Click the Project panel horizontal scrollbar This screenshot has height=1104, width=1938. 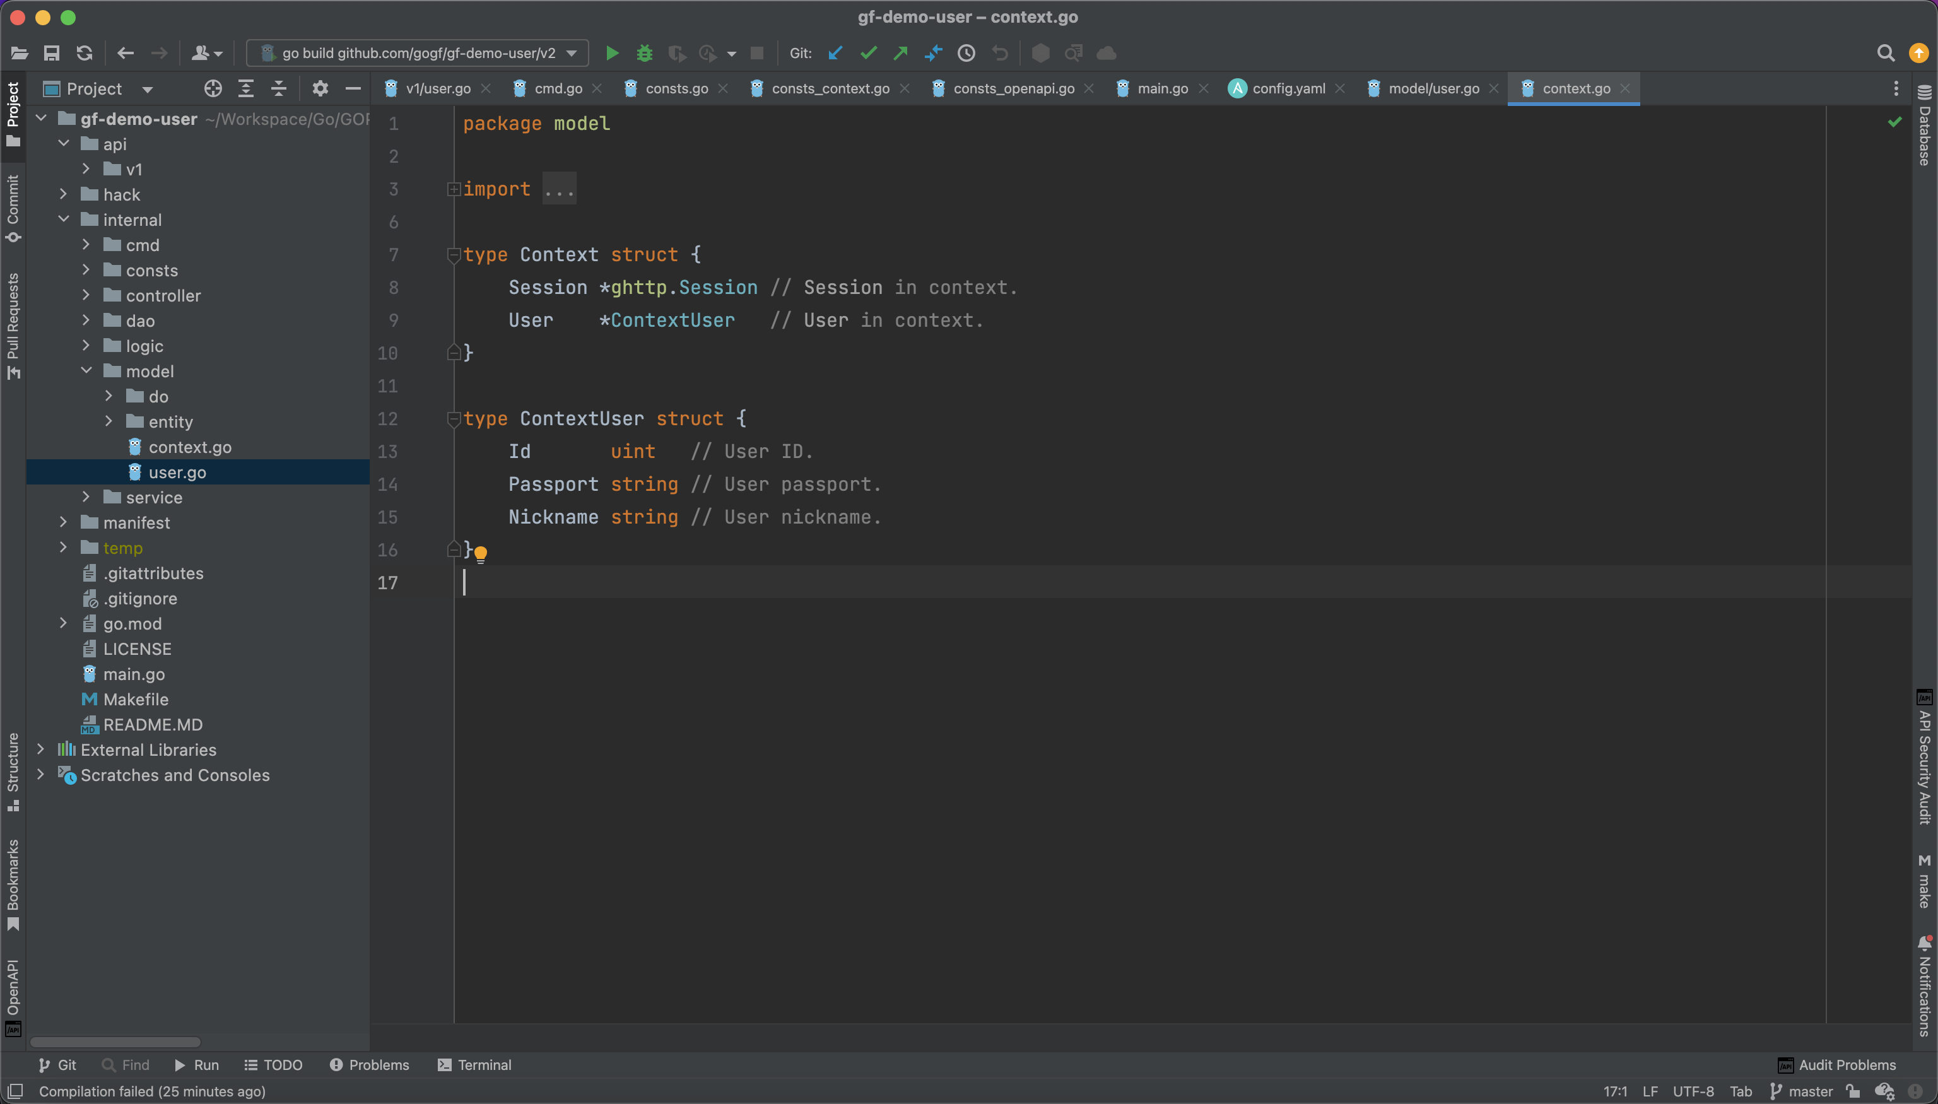coord(115,1042)
